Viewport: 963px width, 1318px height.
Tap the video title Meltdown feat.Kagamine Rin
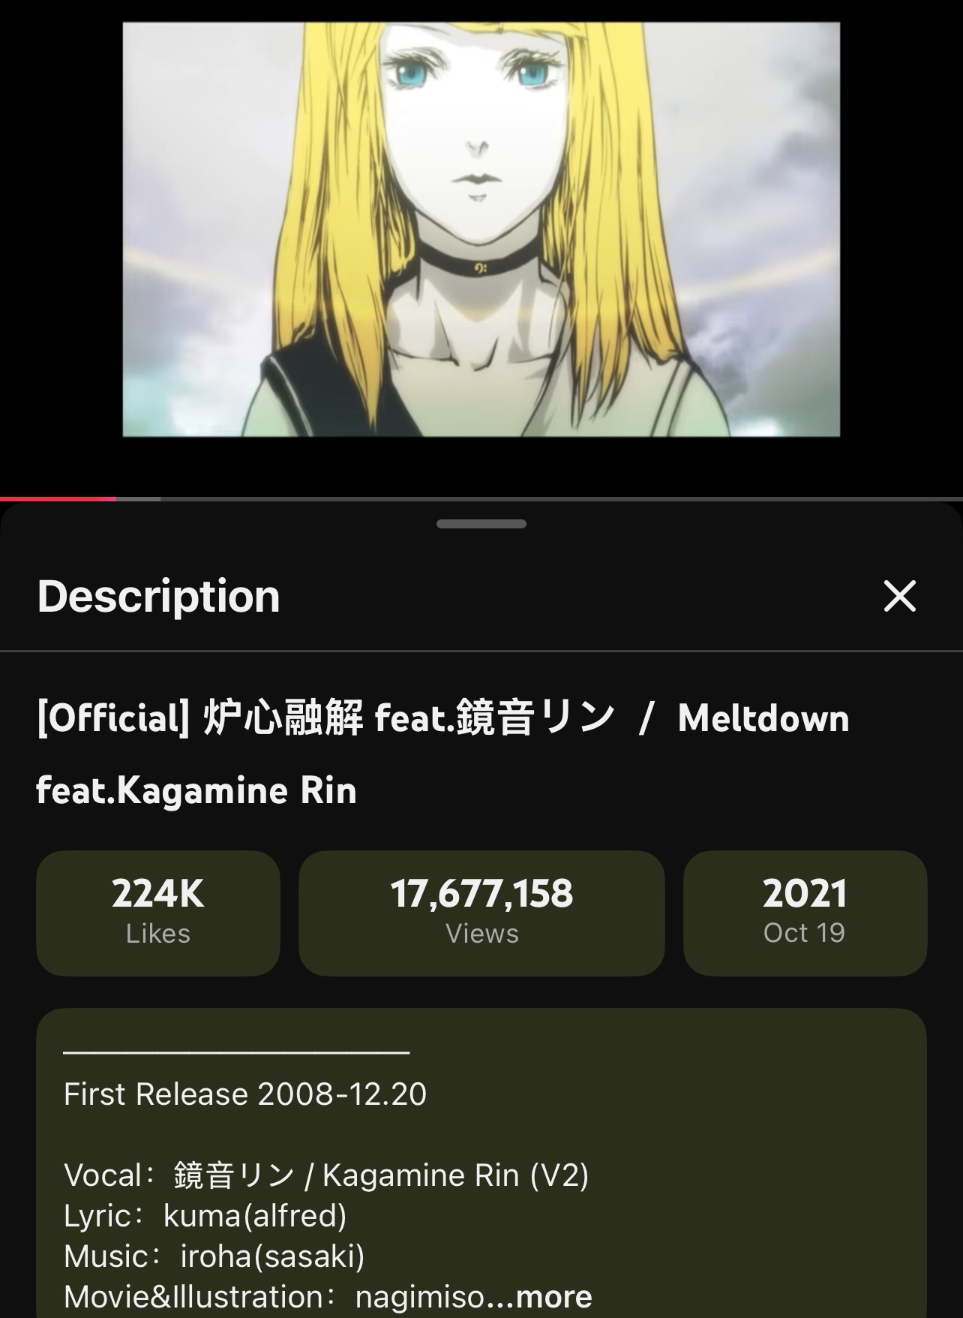442,754
